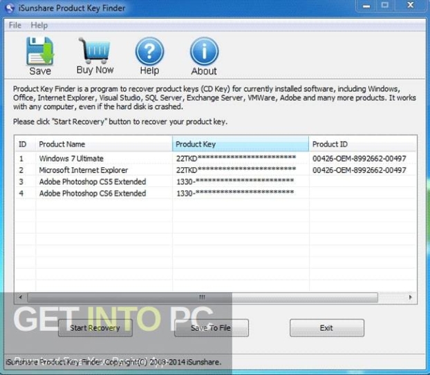
Task: Close the Product Key Finder window
Action: (410, 6)
